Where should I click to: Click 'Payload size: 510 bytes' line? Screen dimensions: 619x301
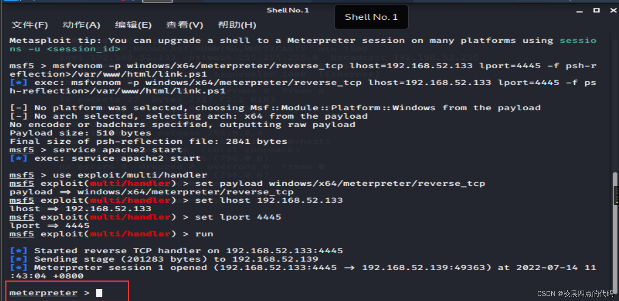pos(81,133)
